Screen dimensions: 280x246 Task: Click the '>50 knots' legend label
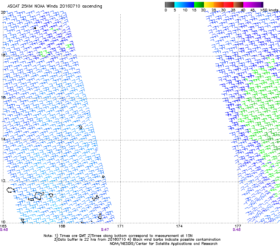coord(269,10)
